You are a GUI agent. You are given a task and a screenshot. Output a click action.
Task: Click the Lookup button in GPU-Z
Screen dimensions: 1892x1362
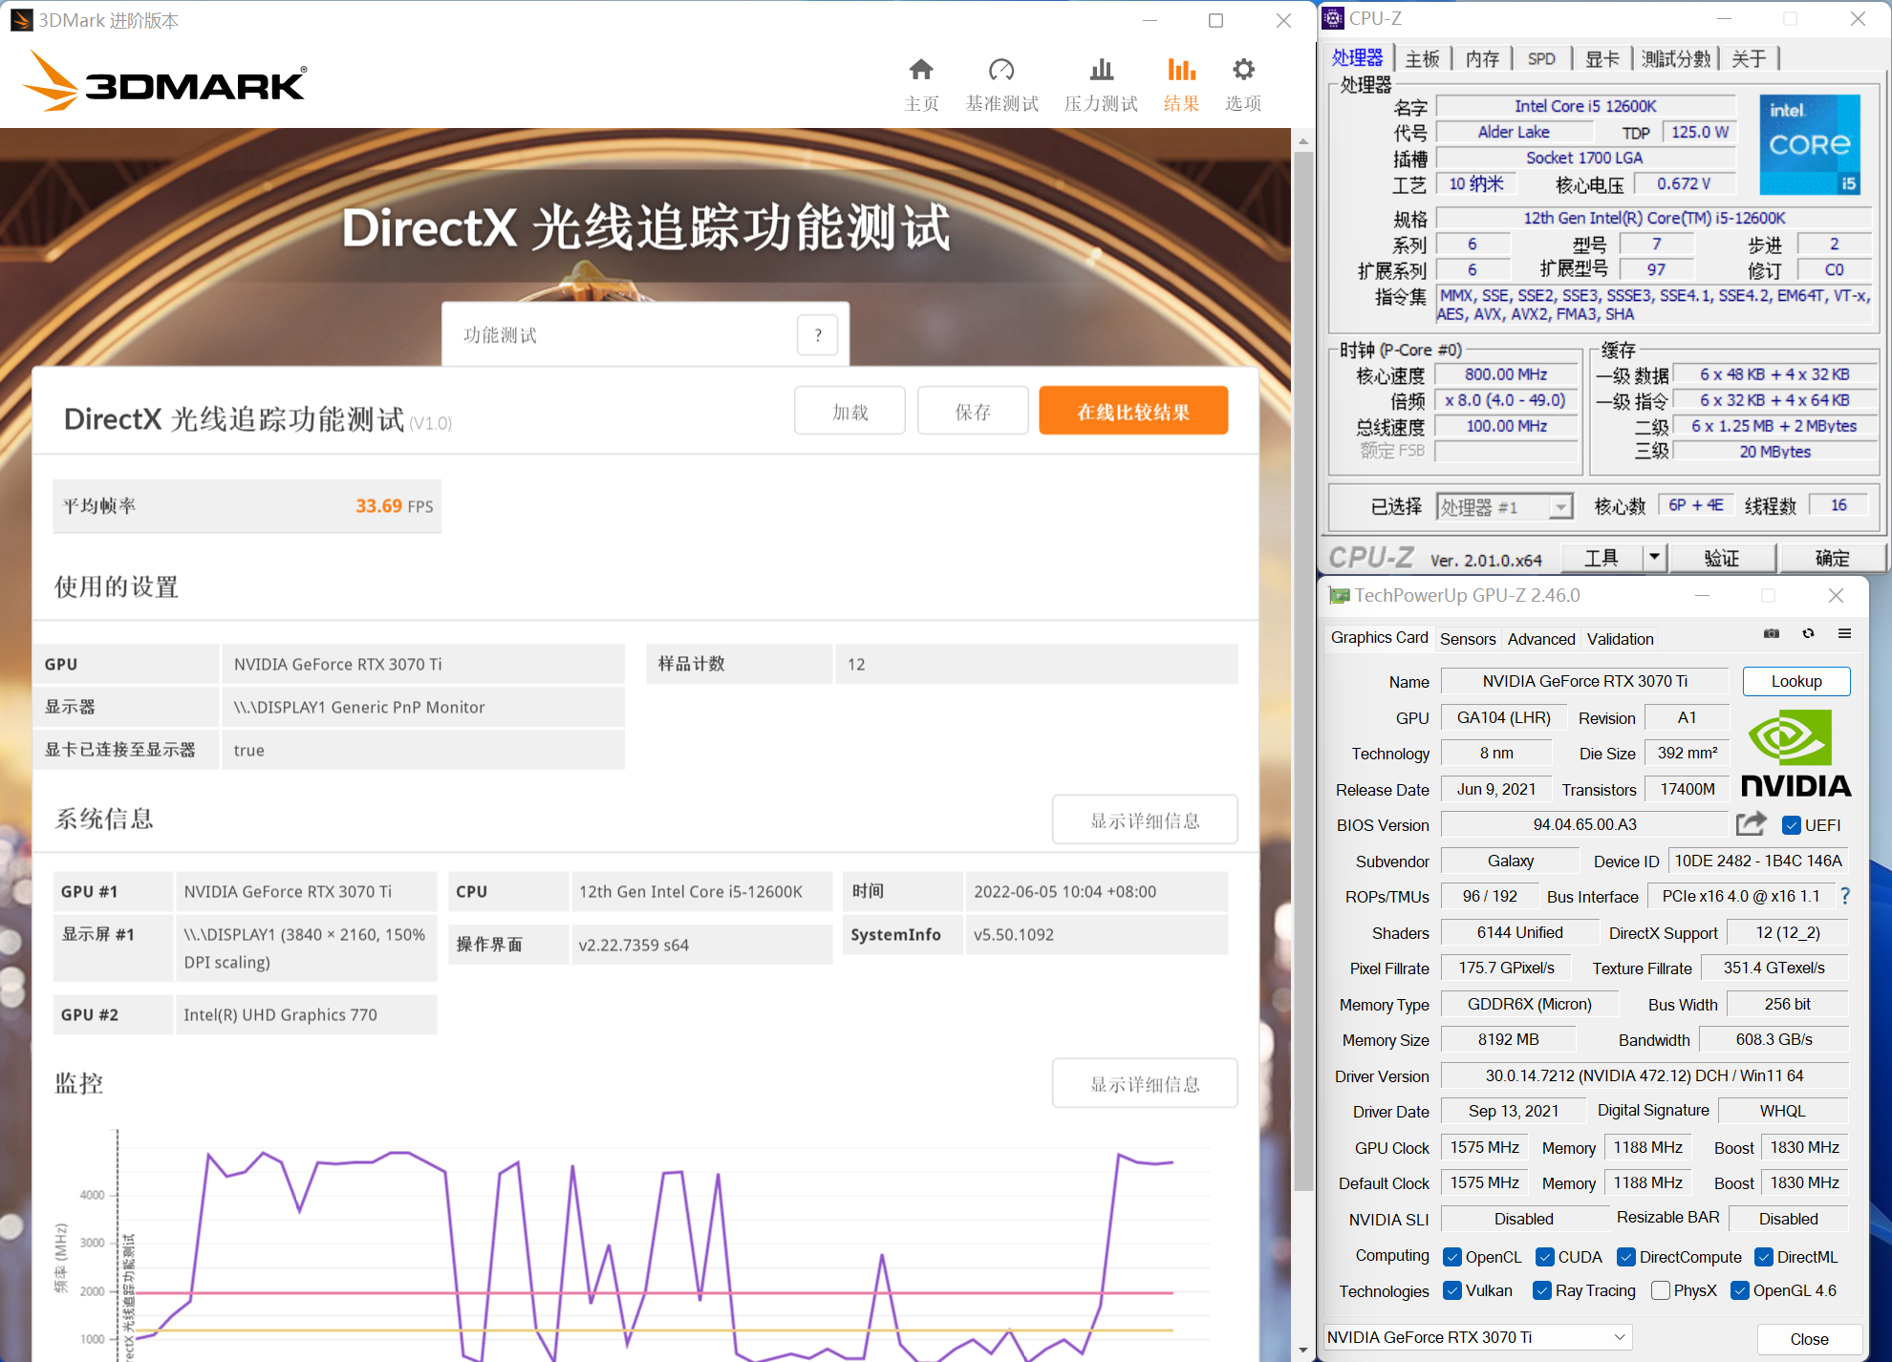pos(1795,680)
